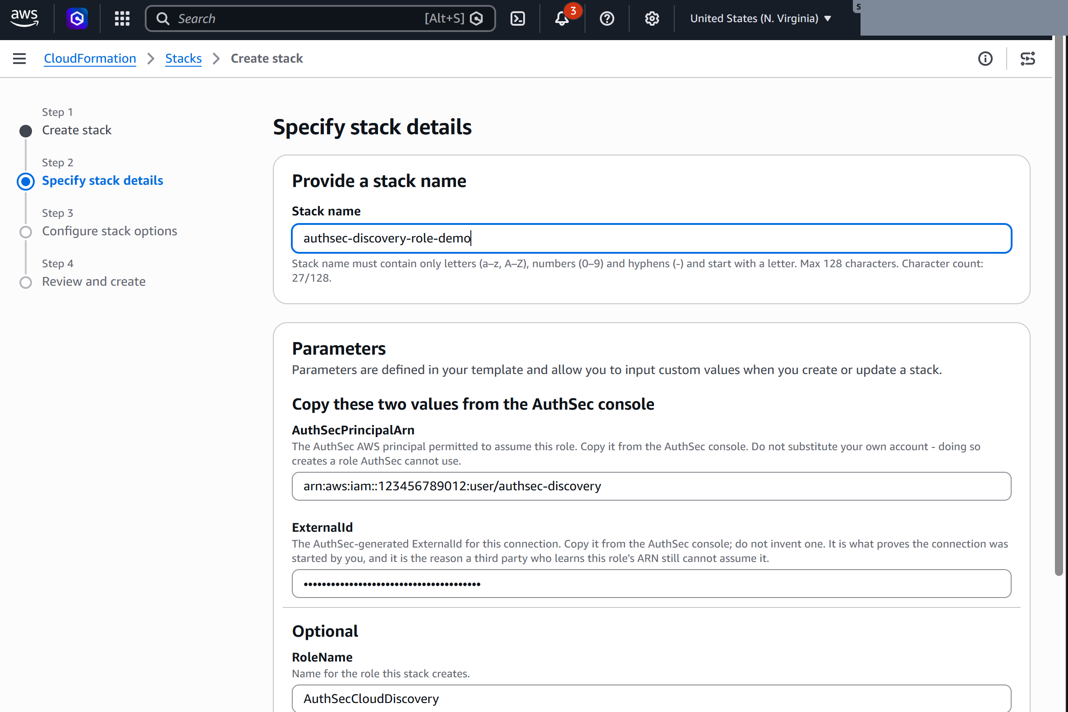Go to CloudFormation breadcrumb link
Image resolution: width=1068 pixels, height=712 pixels.
[90, 59]
